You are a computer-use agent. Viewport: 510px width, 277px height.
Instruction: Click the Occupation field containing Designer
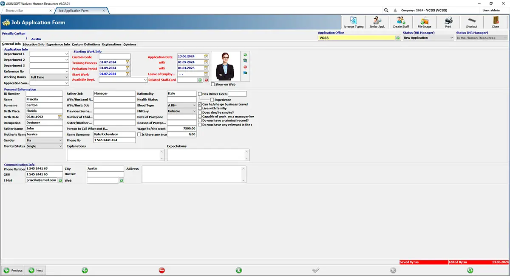(x=44, y=123)
